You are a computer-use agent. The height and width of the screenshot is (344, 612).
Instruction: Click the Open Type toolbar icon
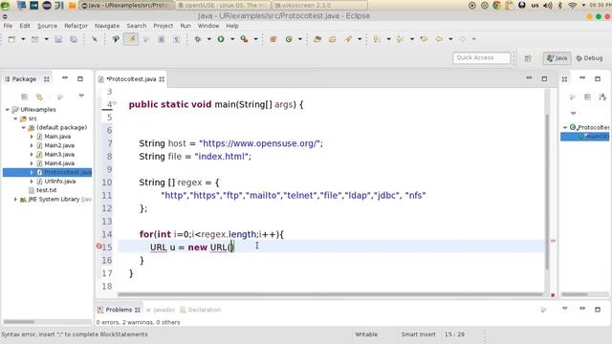[x=317, y=39]
